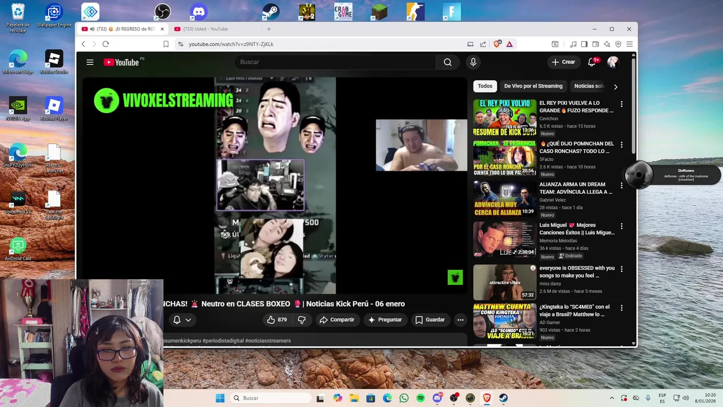The width and height of the screenshot is (723, 407).
Task: Like the video with 879 likes
Action: coord(276,320)
